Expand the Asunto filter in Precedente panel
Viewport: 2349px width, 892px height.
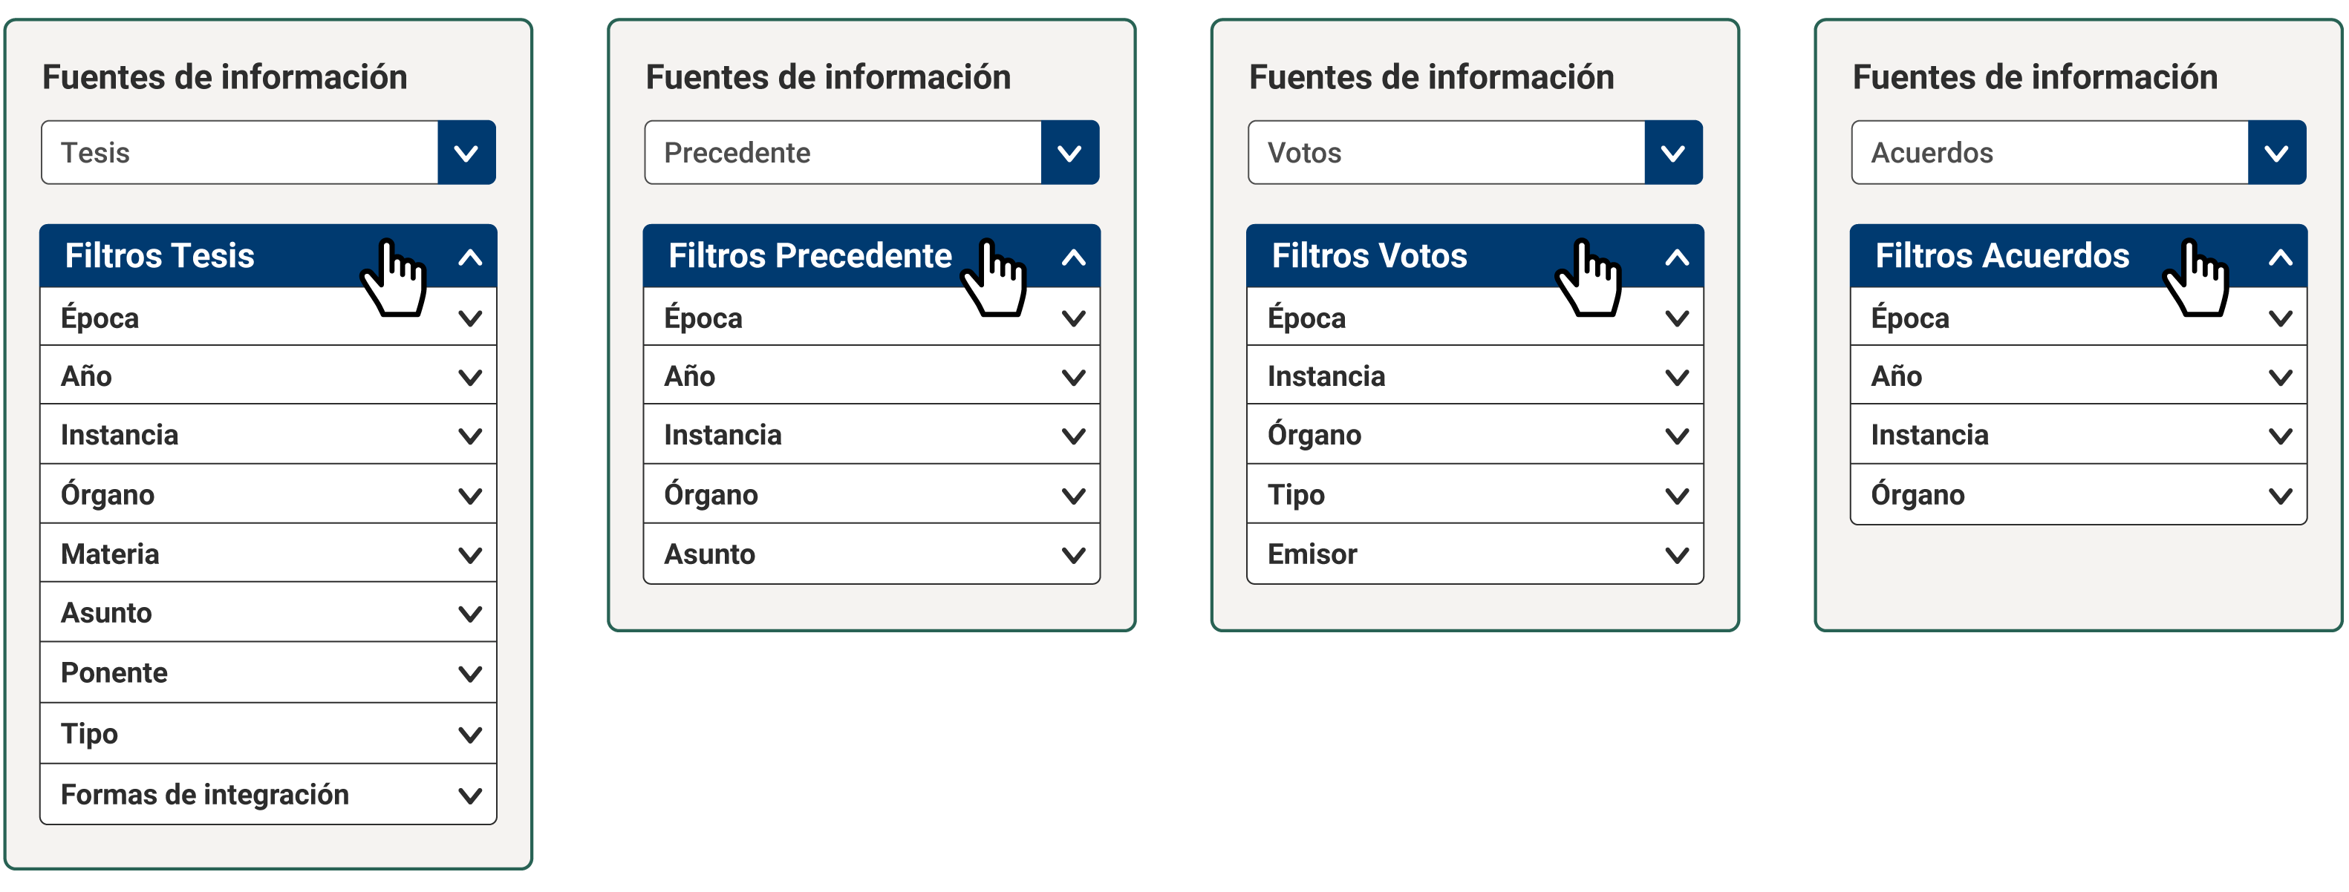coord(872,553)
